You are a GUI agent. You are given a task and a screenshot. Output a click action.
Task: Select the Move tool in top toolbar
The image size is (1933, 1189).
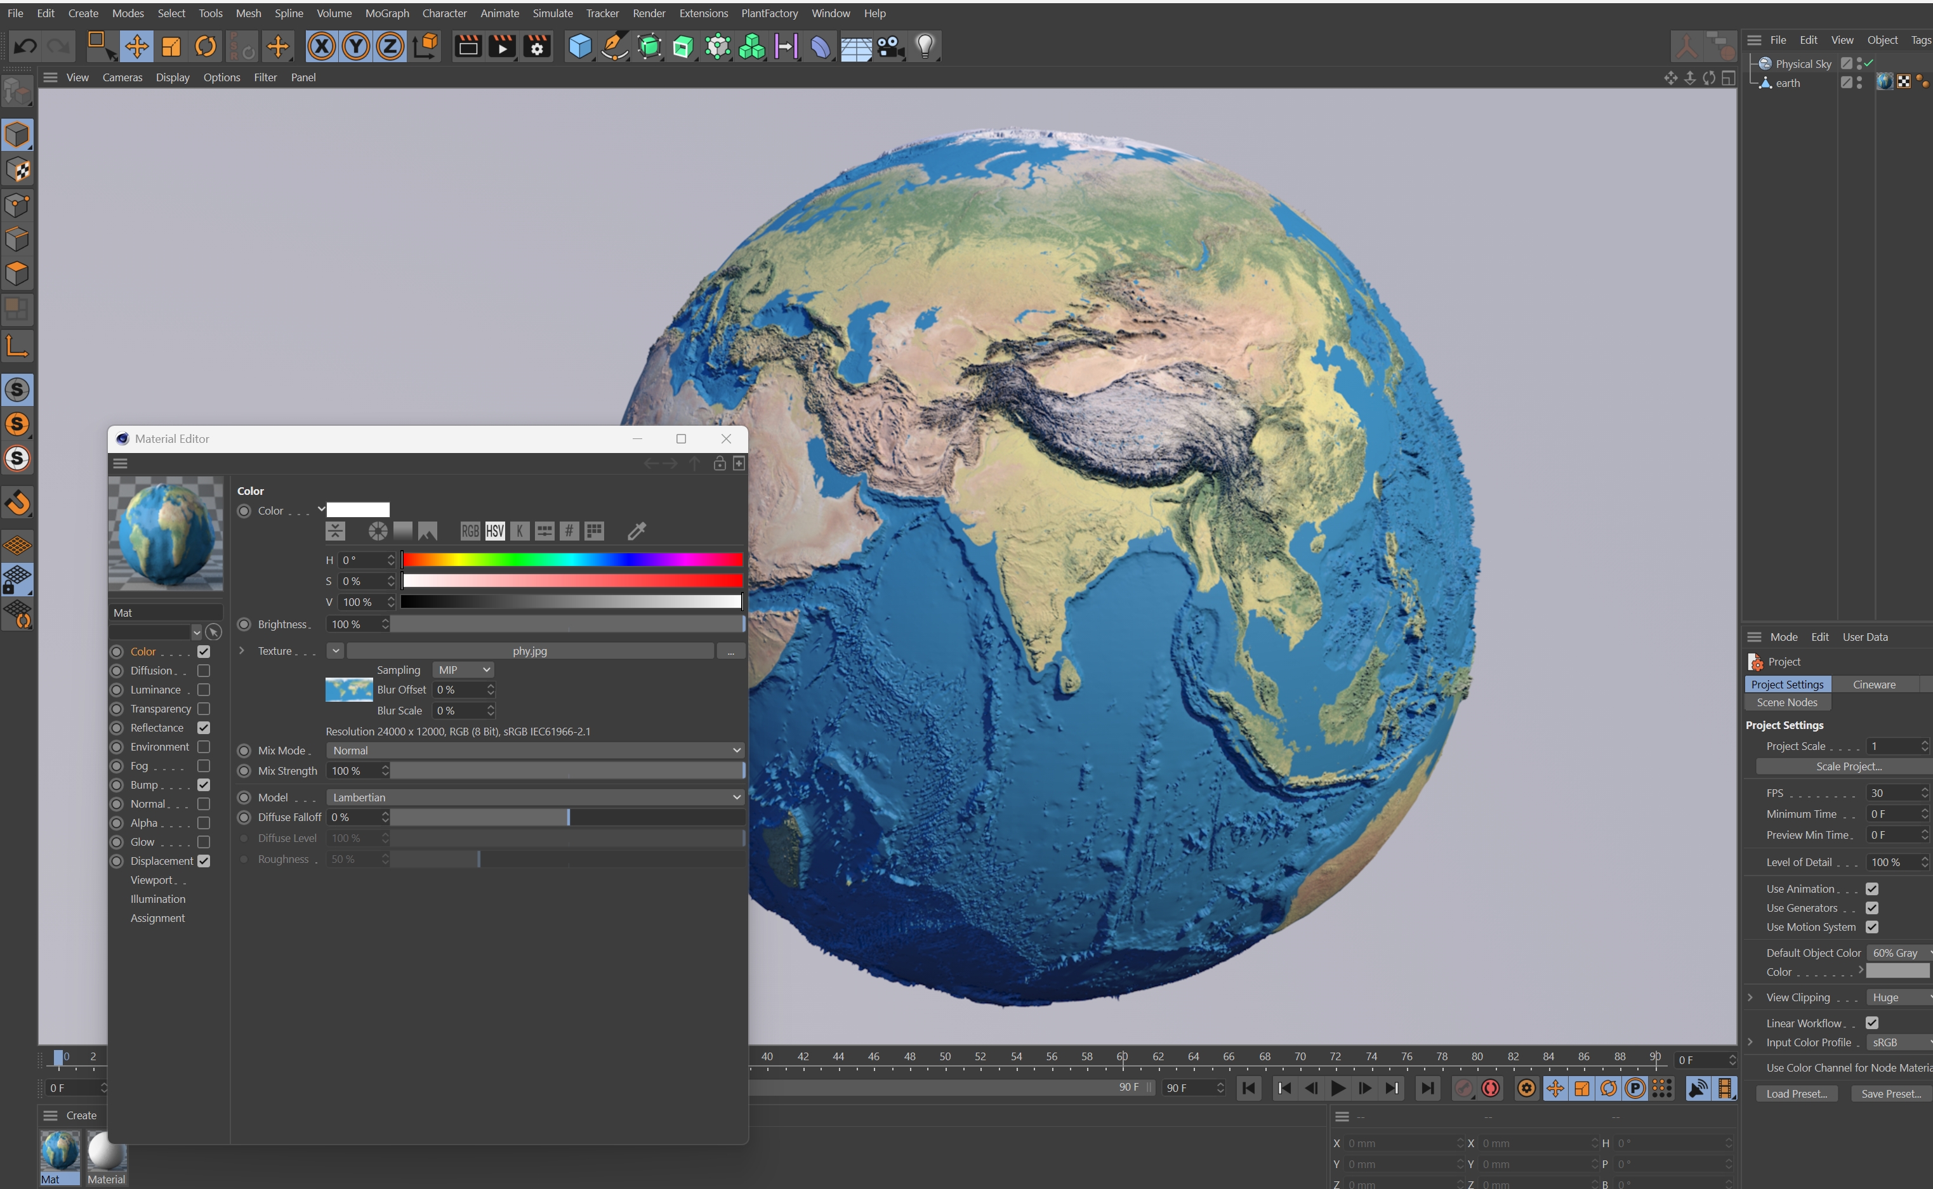(137, 46)
